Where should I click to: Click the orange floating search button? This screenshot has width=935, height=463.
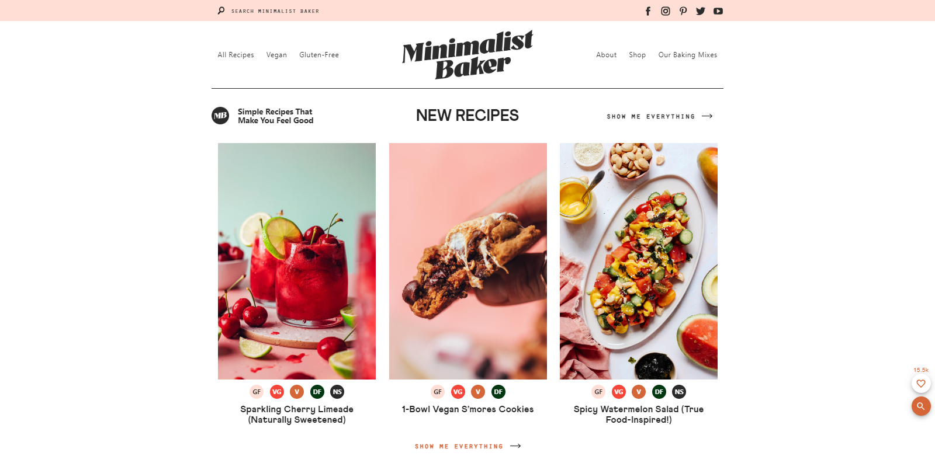[921, 406]
